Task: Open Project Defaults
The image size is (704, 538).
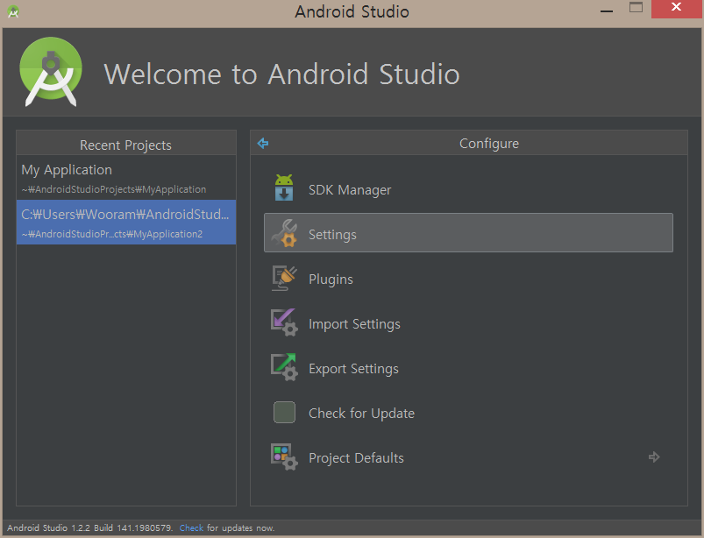Action: pyautogui.click(x=468, y=457)
